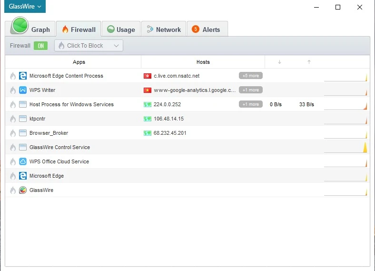Click the WPS Writer app icon
This screenshot has height=271, width=375.
click(x=22, y=90)
